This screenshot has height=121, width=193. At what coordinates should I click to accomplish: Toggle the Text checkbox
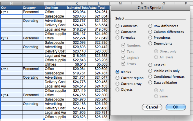[x=123, y=52]
